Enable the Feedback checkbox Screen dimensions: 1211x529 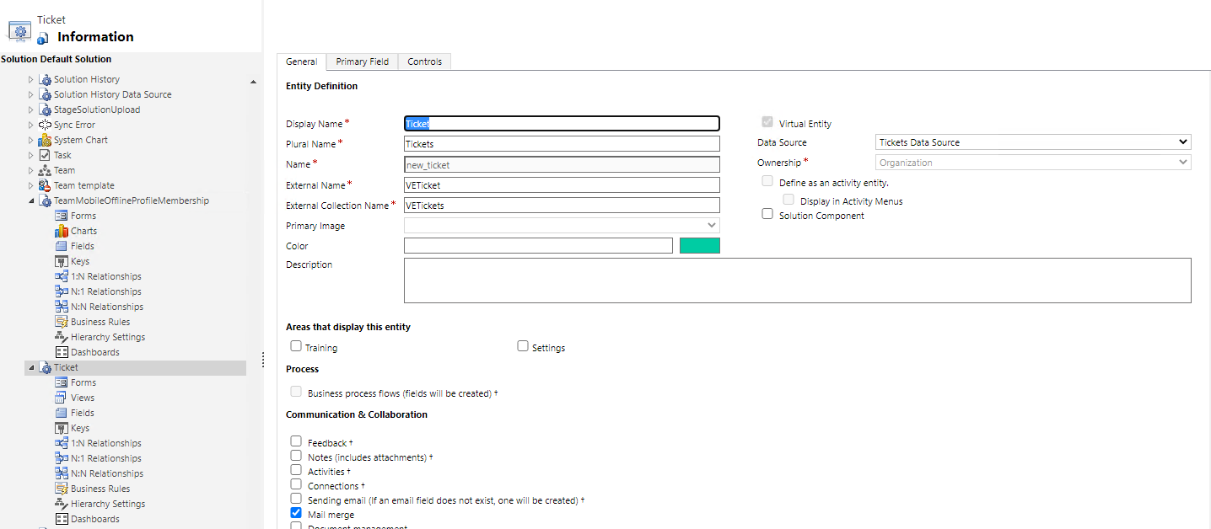coord(296,441)
